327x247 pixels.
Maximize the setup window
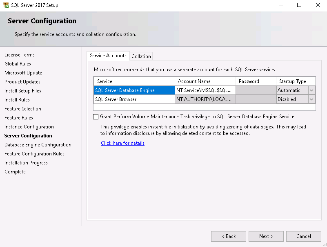point(299,5)
